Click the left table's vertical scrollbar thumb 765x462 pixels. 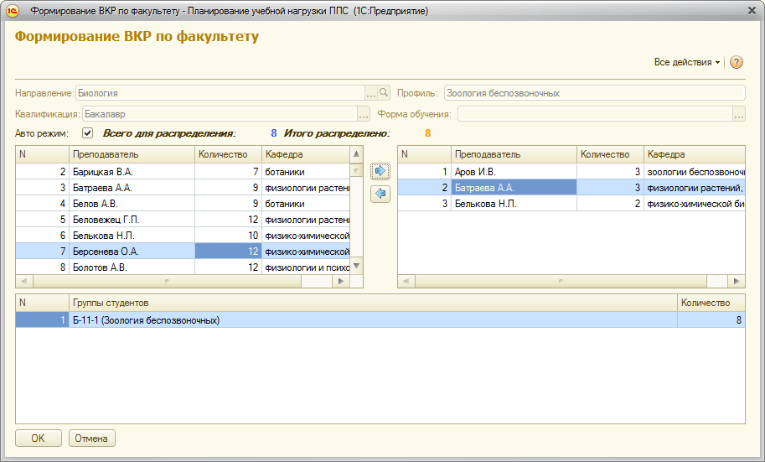[x=357, y=170]
